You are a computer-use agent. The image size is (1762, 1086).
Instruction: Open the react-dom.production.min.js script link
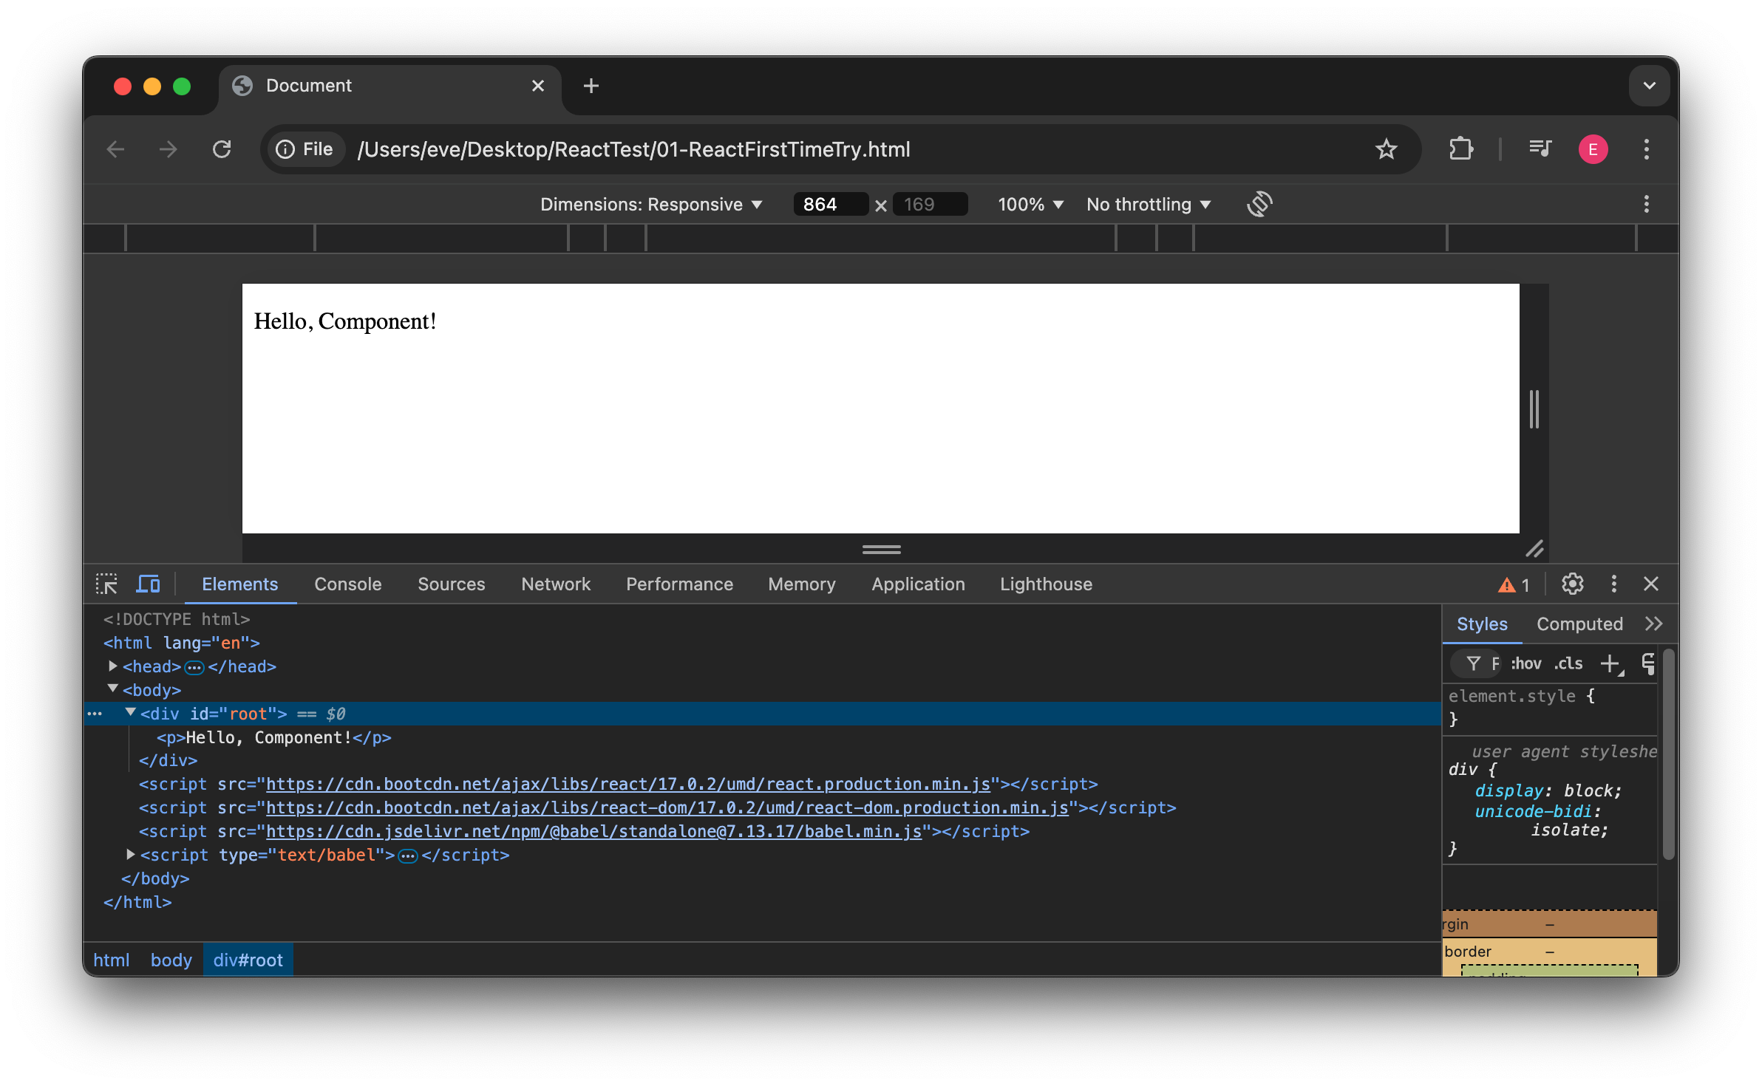[x=665, y=807]
